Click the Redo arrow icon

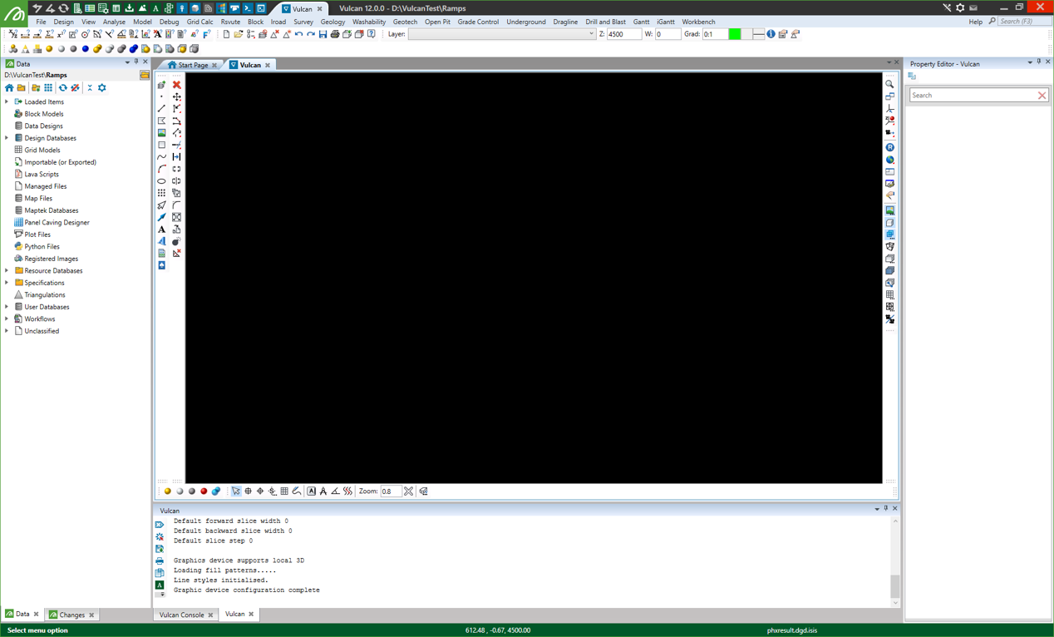[311, 34]
